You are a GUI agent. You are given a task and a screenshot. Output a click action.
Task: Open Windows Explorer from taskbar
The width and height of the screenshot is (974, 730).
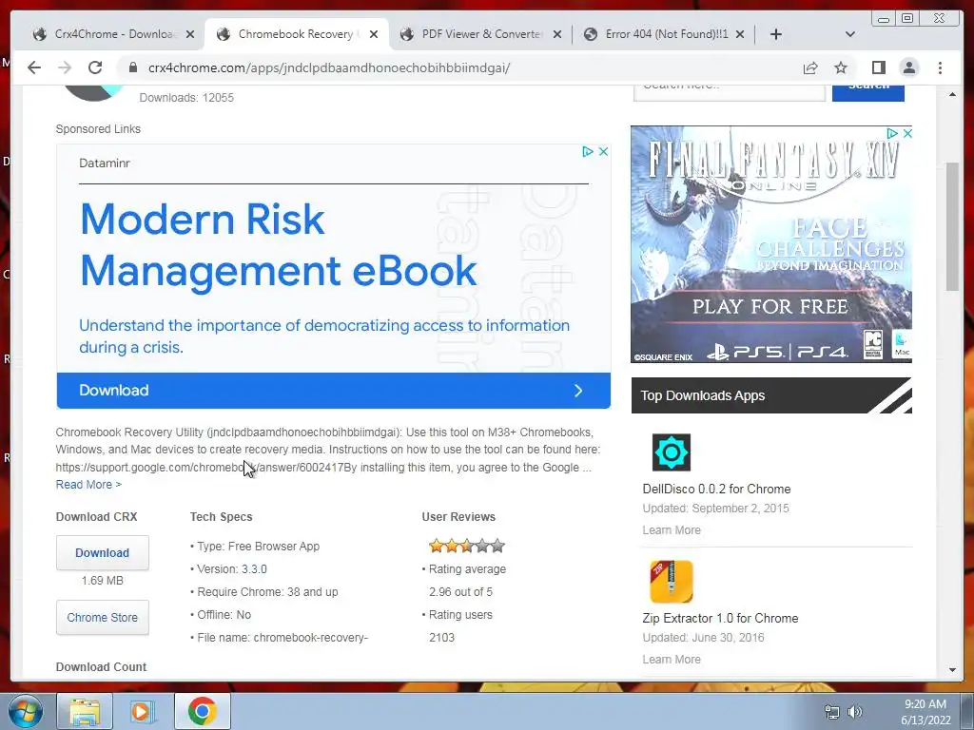85,711
